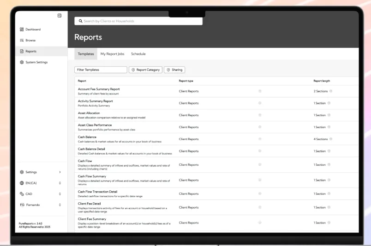
Task: Open the Cash Balance template
Action: (x=87, y=137)
